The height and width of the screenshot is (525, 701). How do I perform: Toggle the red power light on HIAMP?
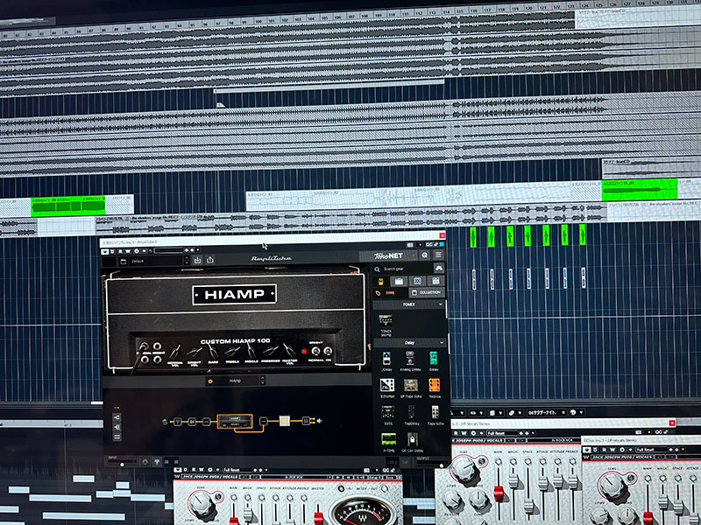click(304, 352)
